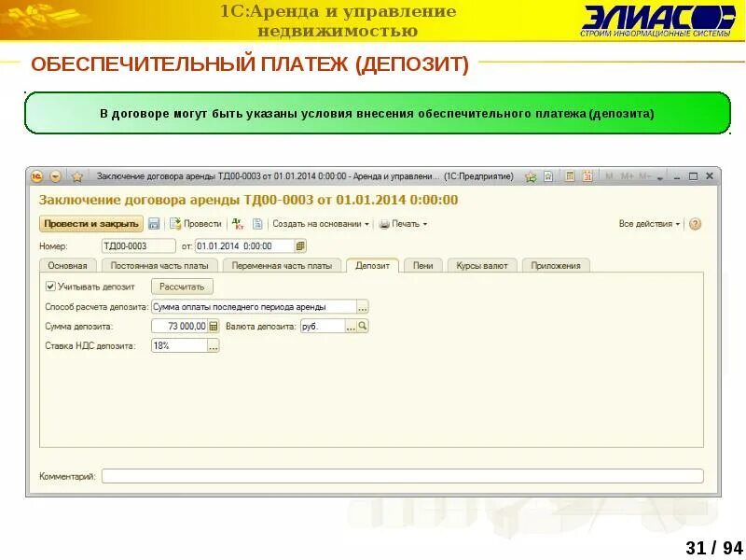
Task: Open Создать на основании dropdown
Action: pyautogui.click(x=321, y=224)
